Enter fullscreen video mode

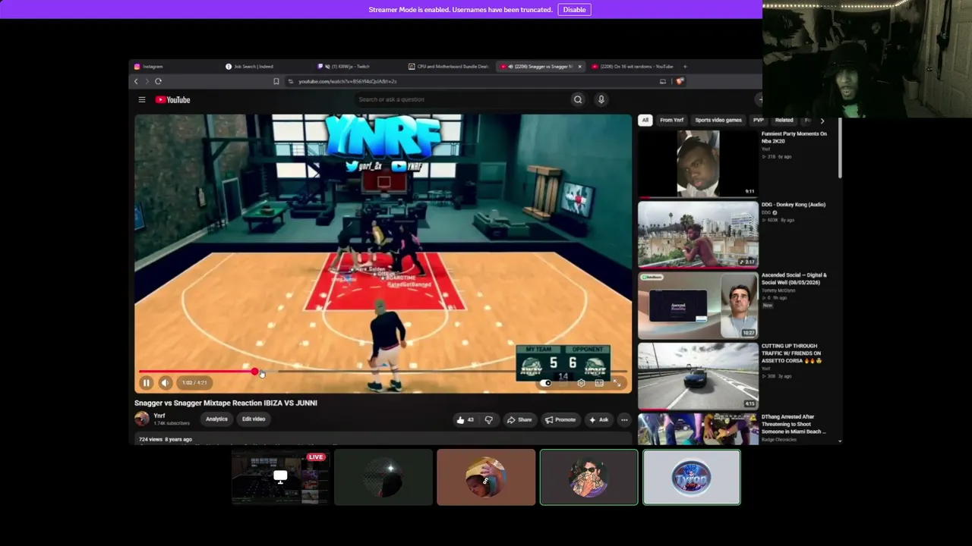[x=617, y=383]
